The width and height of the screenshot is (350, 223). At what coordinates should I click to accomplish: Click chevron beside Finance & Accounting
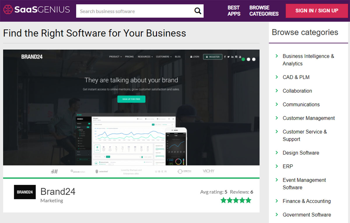coord(277,201)
